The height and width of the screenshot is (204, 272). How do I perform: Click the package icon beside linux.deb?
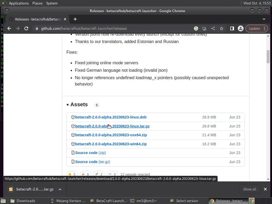[73, 117]
